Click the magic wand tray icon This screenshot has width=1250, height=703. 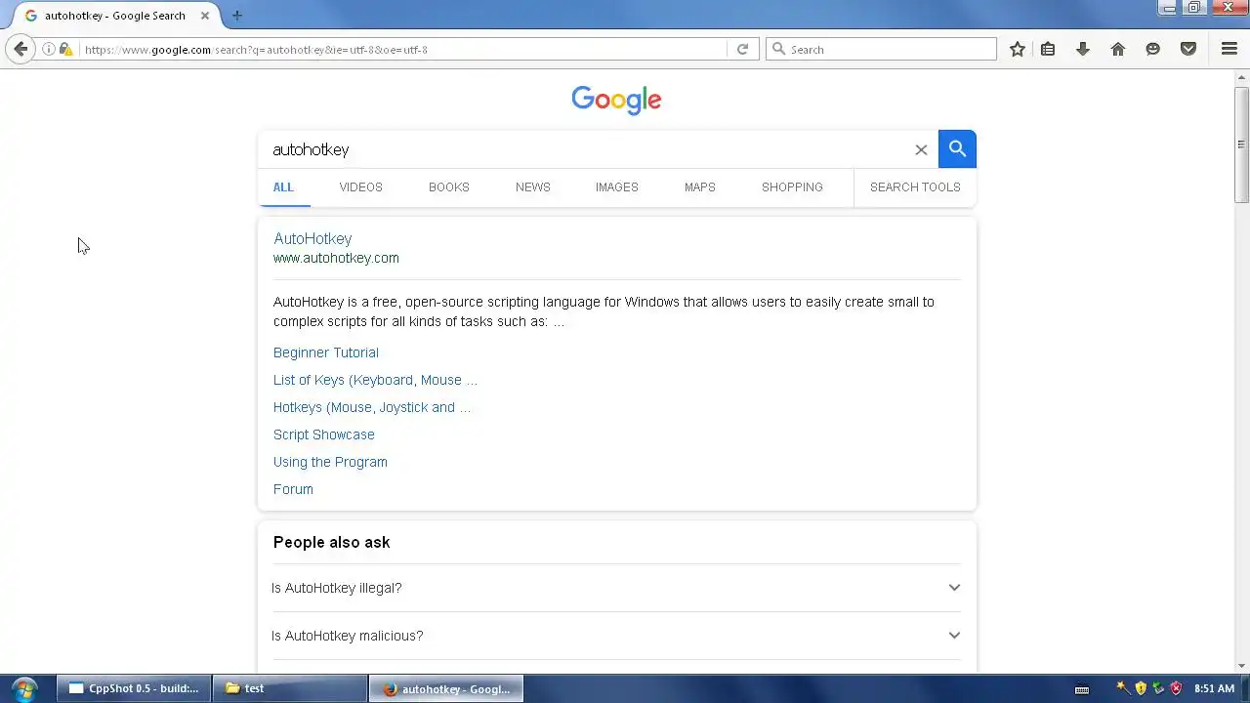click(x=1123, y=688)
